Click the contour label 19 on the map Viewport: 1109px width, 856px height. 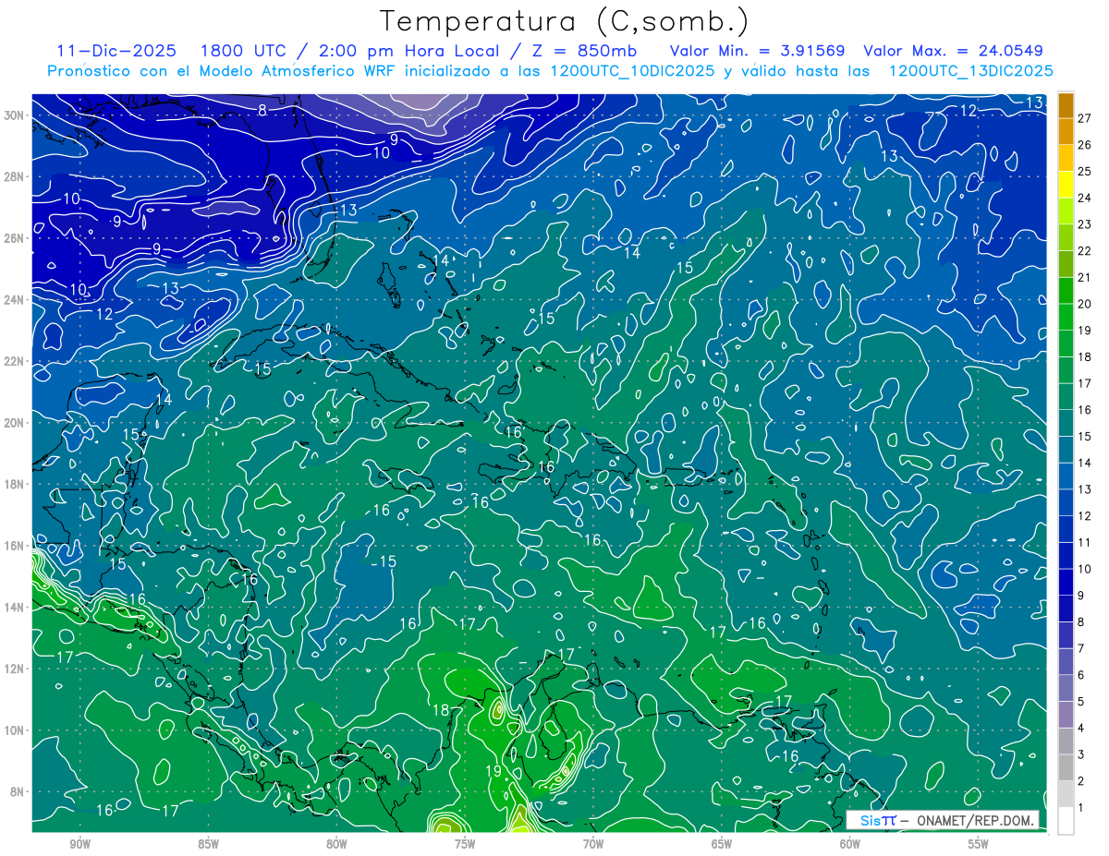(x=493, y=771)
